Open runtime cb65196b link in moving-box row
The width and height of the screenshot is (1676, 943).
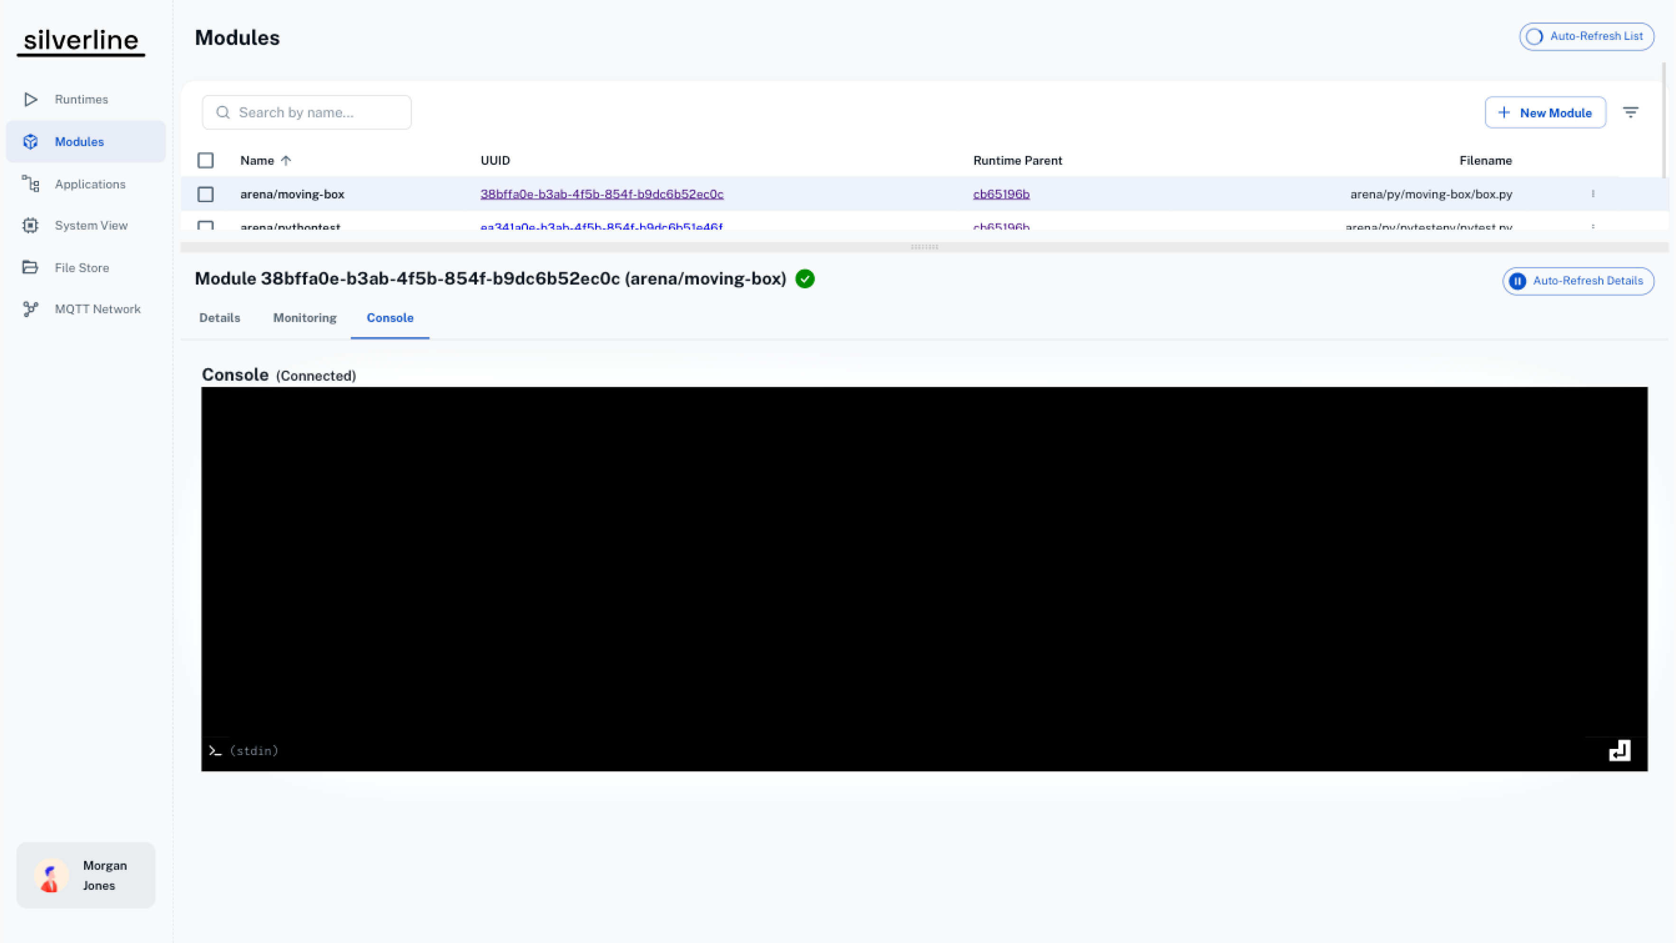coord(1001,194)
